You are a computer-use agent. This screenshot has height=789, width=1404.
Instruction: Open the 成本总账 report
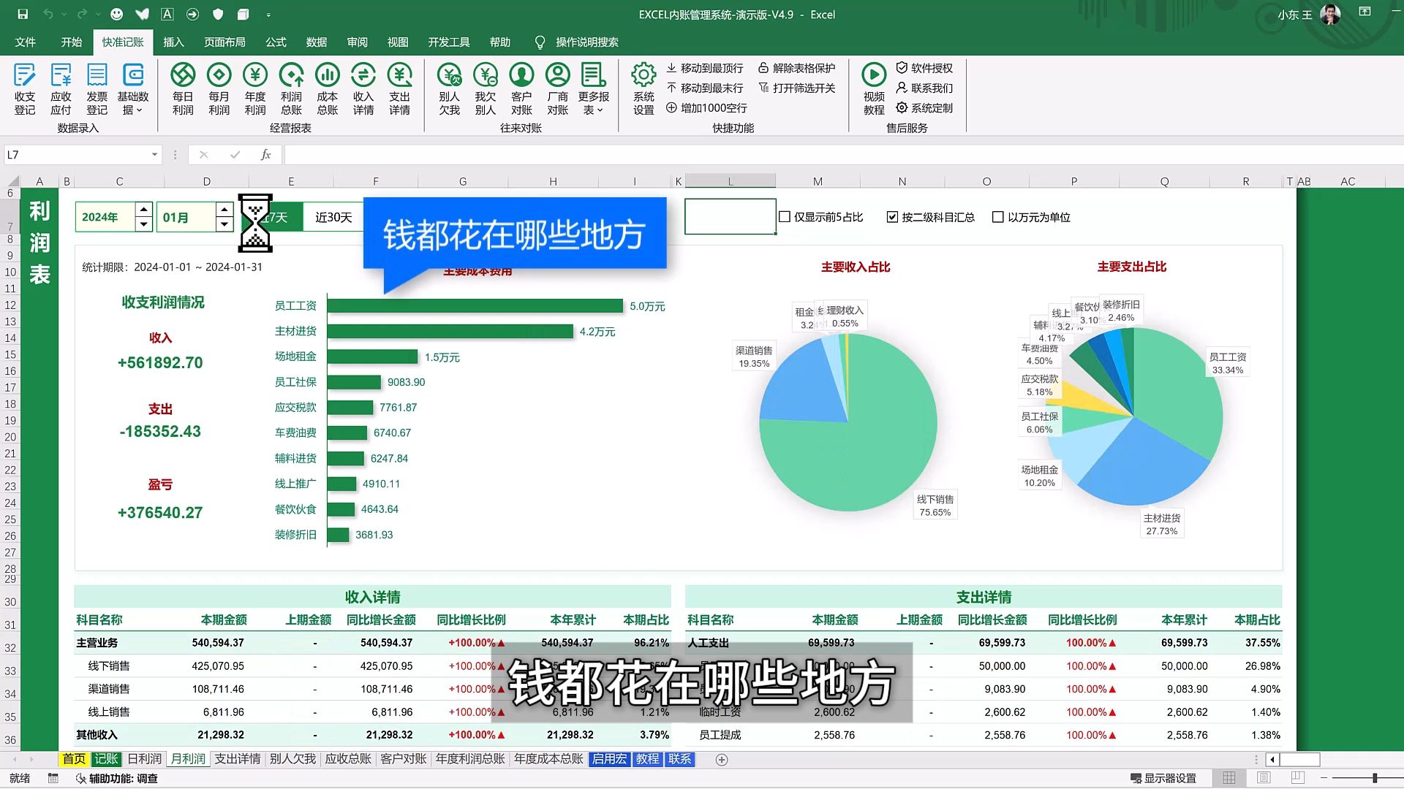coord(327,86)
